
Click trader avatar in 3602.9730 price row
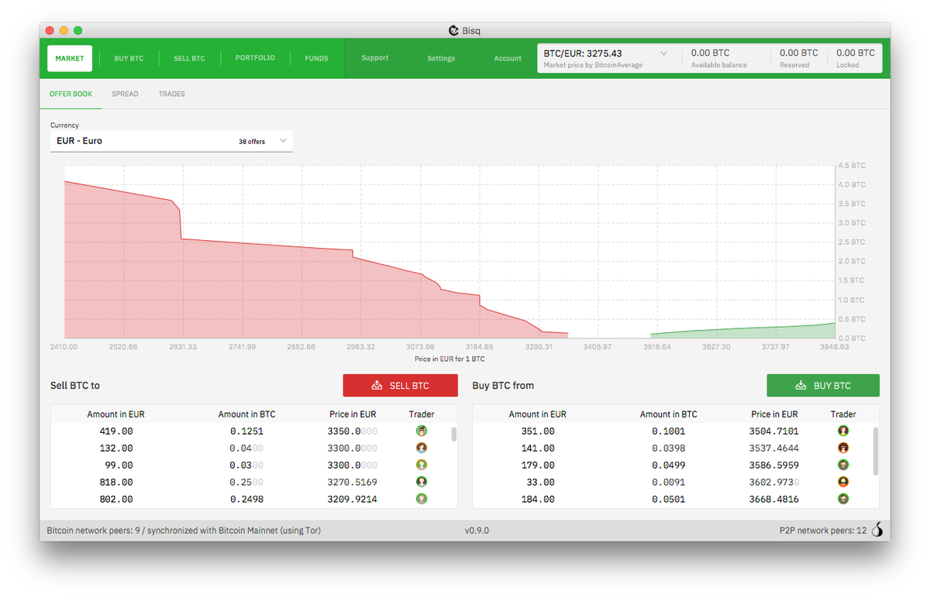(843, 482)
